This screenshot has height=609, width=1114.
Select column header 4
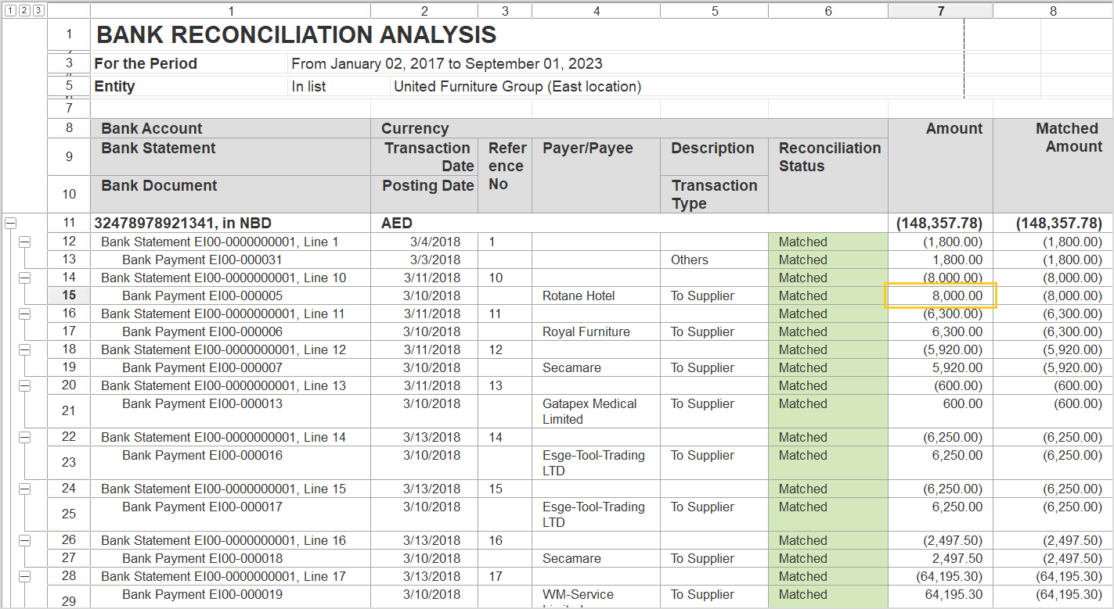[597, 11]
